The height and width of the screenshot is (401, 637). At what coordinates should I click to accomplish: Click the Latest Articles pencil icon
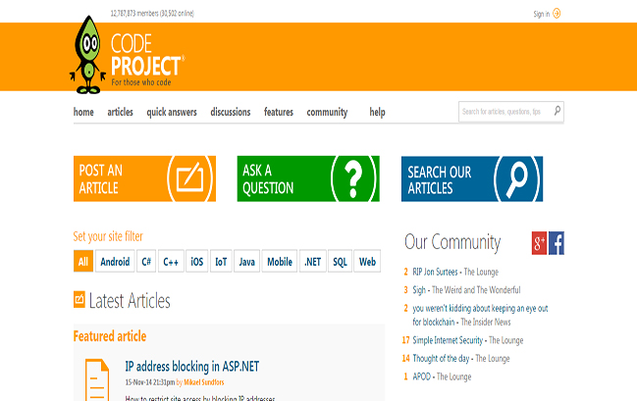coord(80,300)
